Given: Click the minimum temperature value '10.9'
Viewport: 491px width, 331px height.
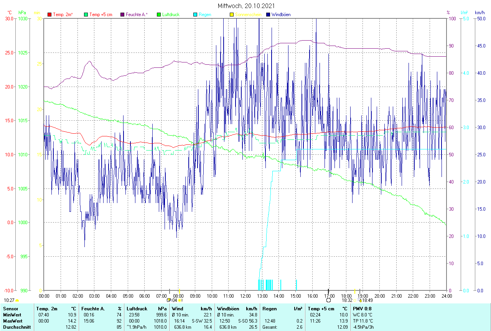Looking at the screenshot, I should tap(72, 315).
